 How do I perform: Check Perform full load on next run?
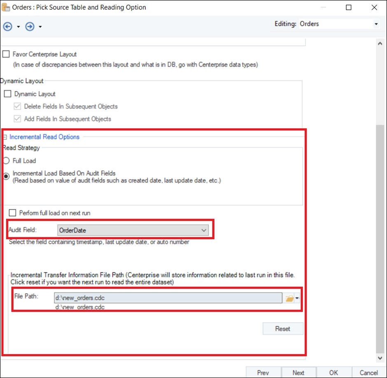point(13,213)
